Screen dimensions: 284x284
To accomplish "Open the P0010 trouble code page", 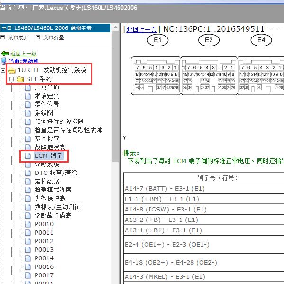I will coord(44,224).
